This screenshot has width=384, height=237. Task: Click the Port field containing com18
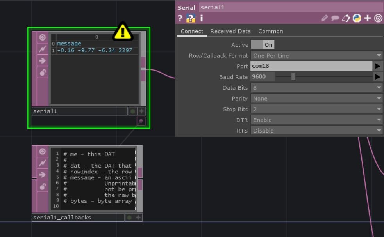coord(311,66)
